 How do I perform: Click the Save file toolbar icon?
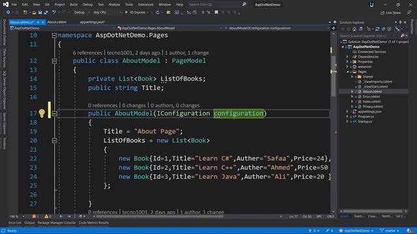(40, 12)
